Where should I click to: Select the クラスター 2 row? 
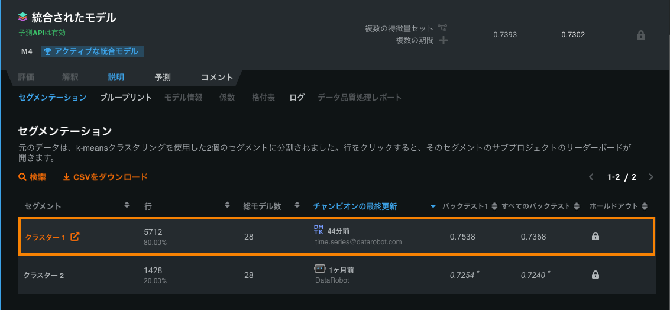tap(177, 275)
